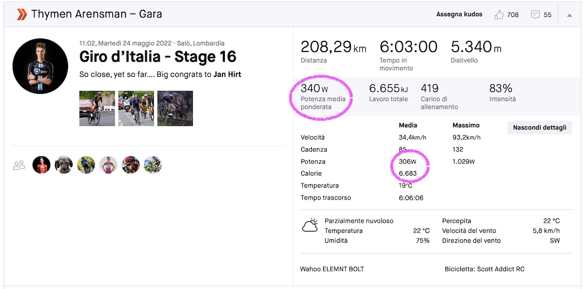View sixth group athlete avatar in yellow kit
584x289 pixels.
coord(153,165)
